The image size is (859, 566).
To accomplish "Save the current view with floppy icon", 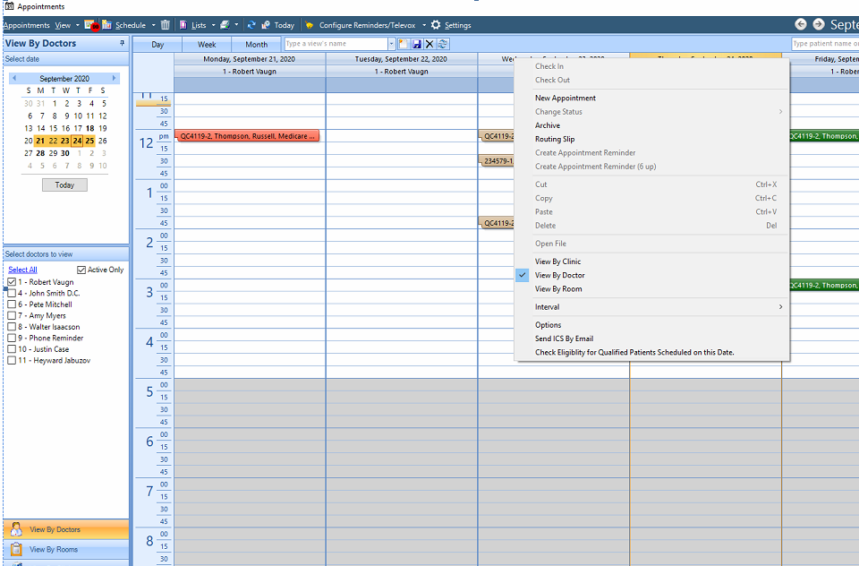I will (416, 44).
